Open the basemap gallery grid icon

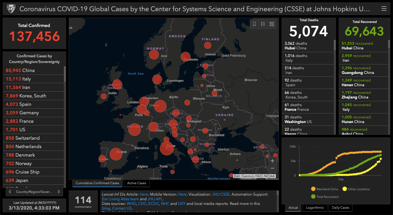[272, 24]
